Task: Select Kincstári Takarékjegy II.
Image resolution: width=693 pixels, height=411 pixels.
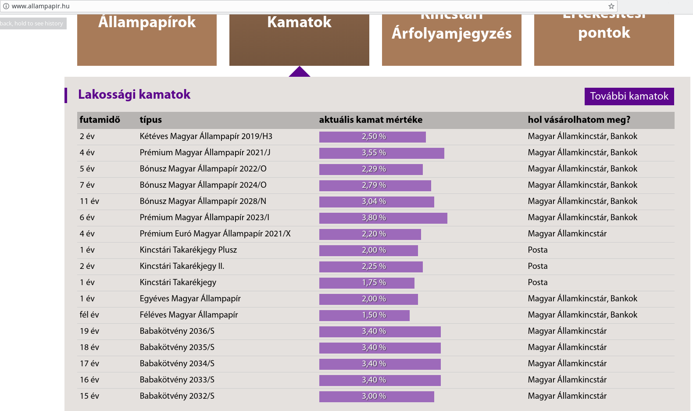Action: pyautogui.click(x=182, y=266)
